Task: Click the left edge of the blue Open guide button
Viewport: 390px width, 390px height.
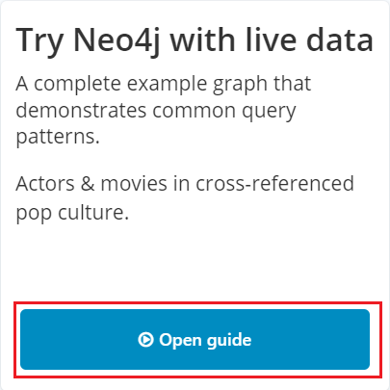Action: [x=24, y=339]
